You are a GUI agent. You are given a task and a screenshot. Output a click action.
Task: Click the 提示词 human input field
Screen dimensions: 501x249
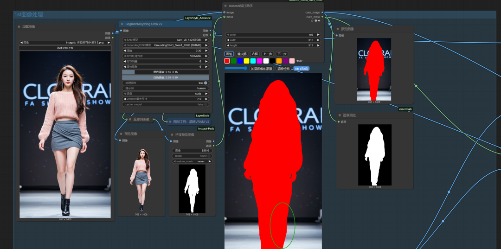166,88
